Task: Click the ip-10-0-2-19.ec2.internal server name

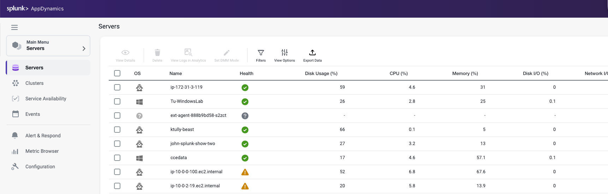Action: point(195,186)
